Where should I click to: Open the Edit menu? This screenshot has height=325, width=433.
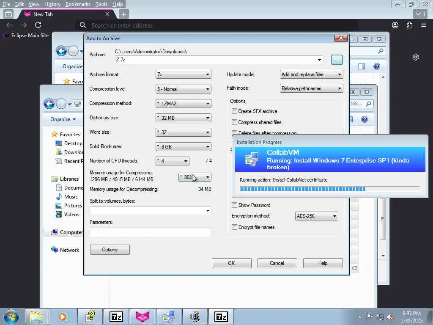point(19,4)
